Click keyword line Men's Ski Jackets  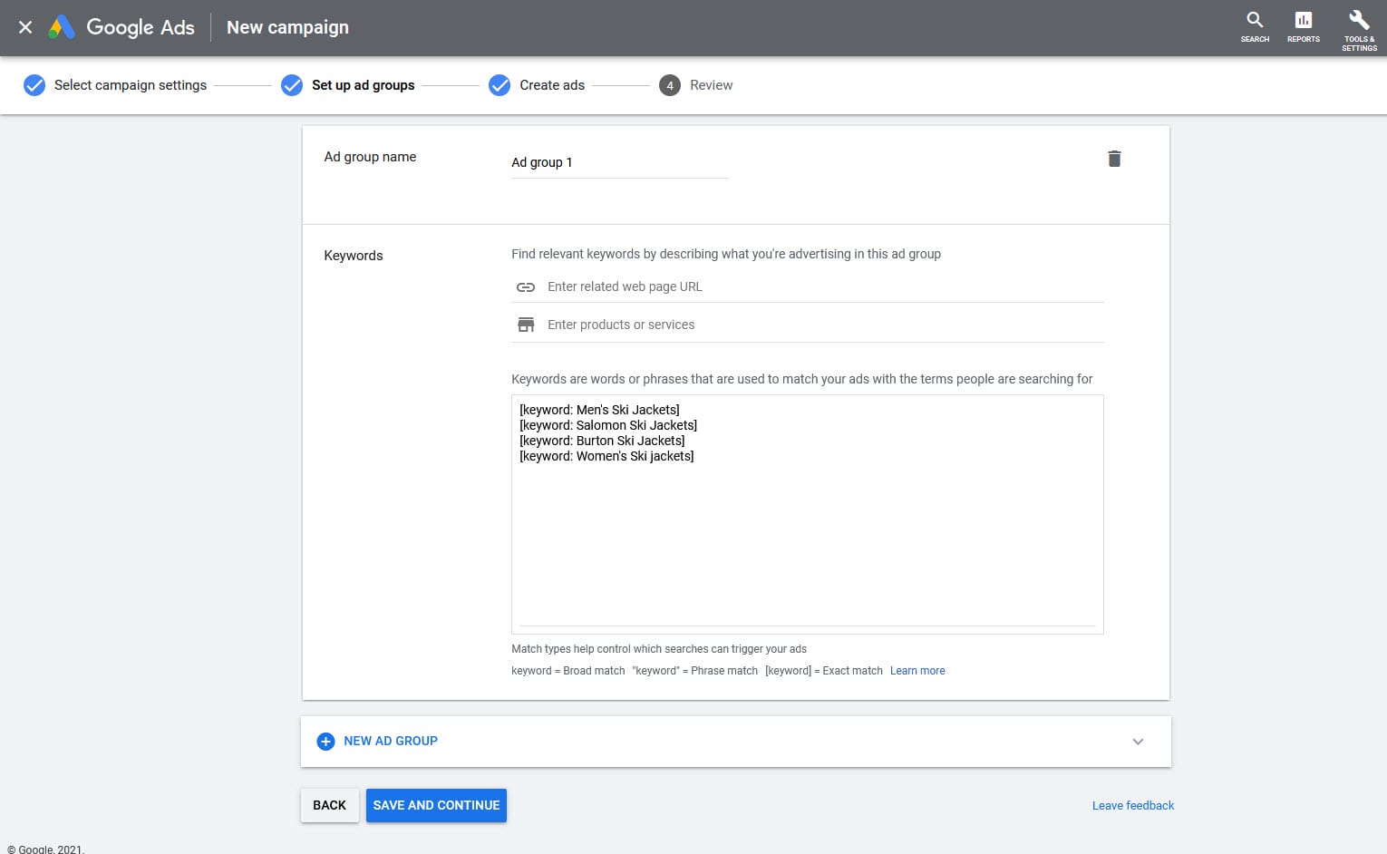(x=599, y=410)
